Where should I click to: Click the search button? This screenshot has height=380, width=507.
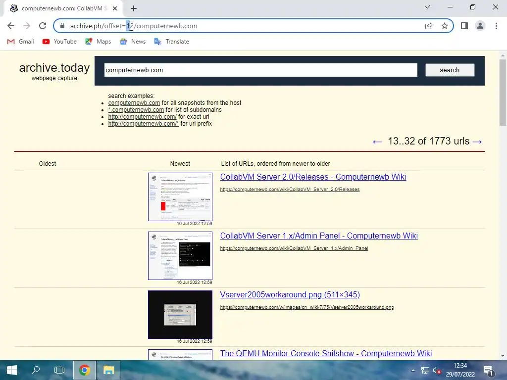pyautogui.click(x=450, y=70)
